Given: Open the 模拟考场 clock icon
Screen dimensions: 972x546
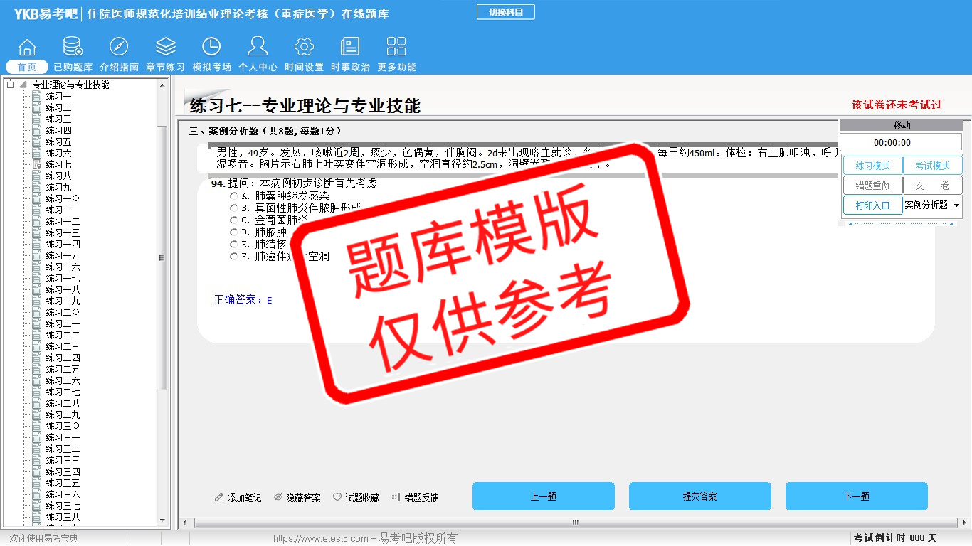Looking at the screenshot, I should (x=211, y=48).
